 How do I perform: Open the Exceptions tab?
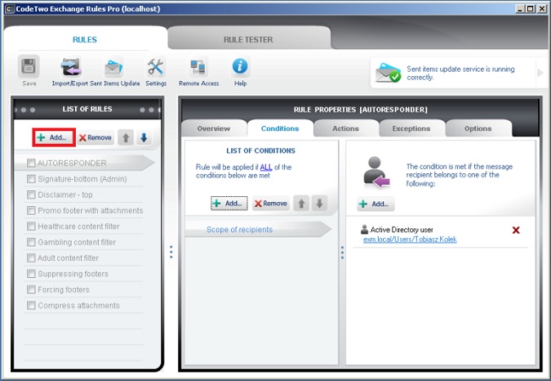pos(411,128)
